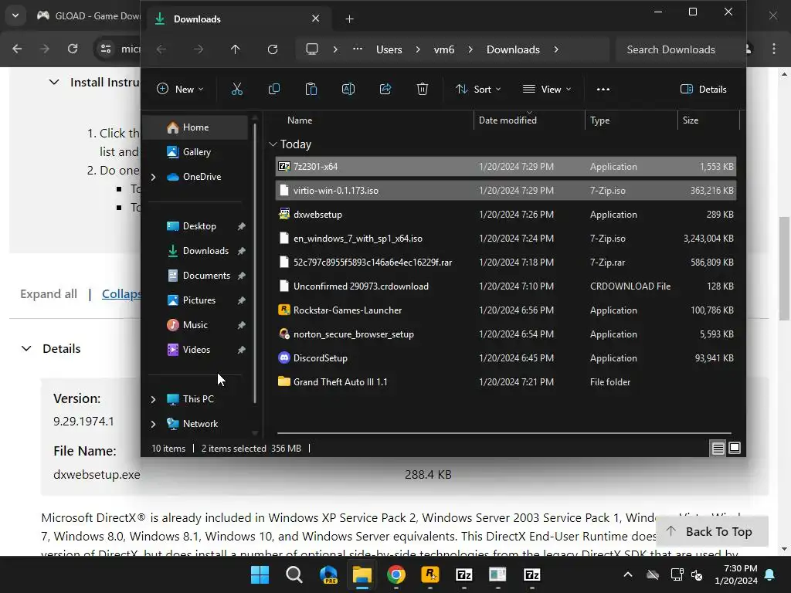791x593 pixels.
Task: Collapse the Details section on the webpage
Action: pos(26,348)
